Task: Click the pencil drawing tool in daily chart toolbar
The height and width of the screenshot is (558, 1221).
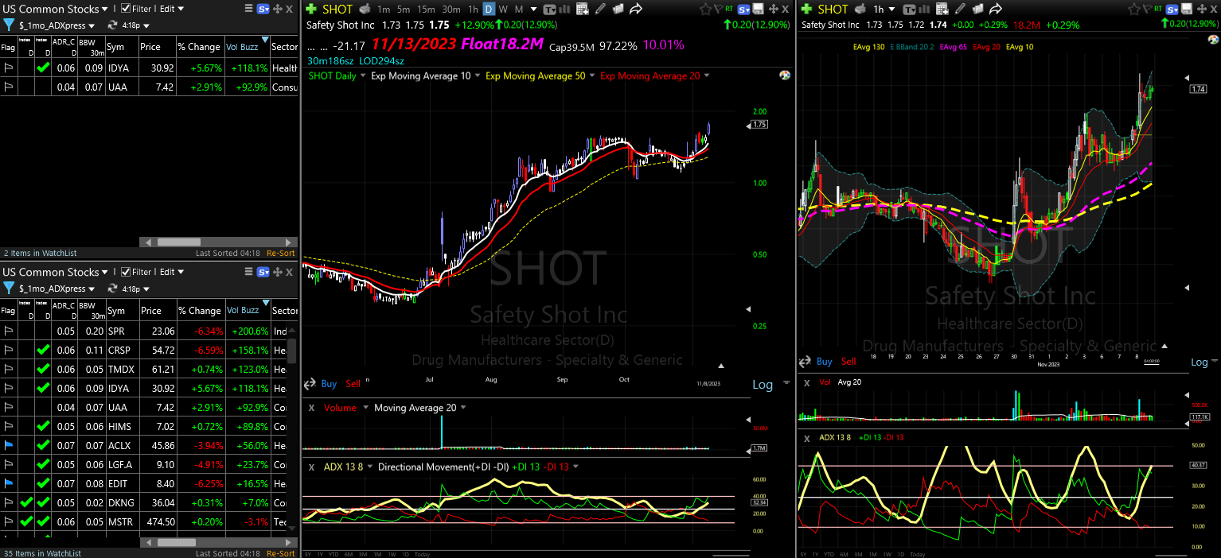Action: click(x=600, y=9)
